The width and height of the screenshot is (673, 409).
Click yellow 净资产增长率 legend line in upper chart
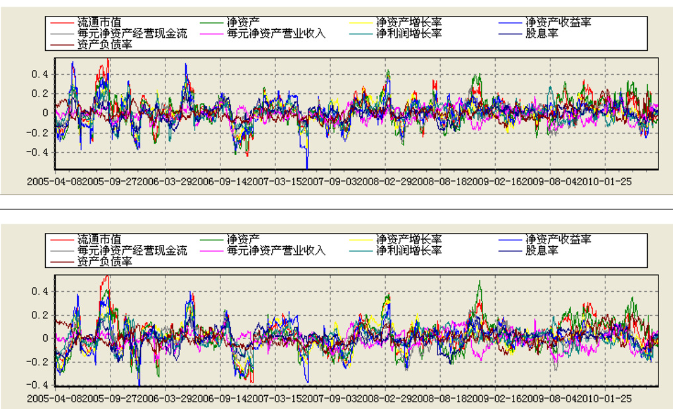click(361, 23)
